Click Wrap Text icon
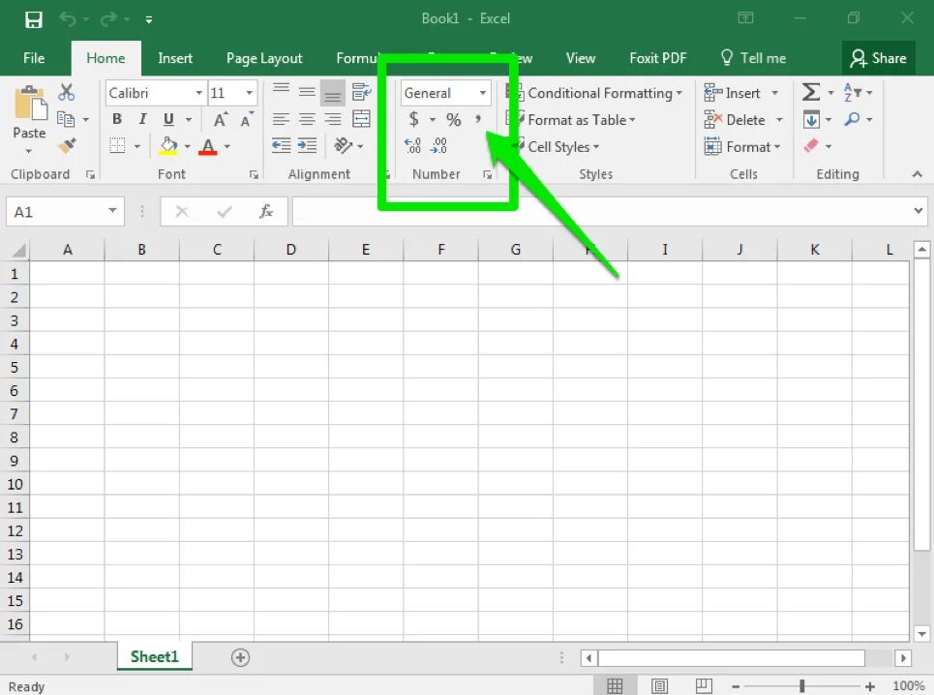Screen dimensions: 934x695 tap(361, 91)
